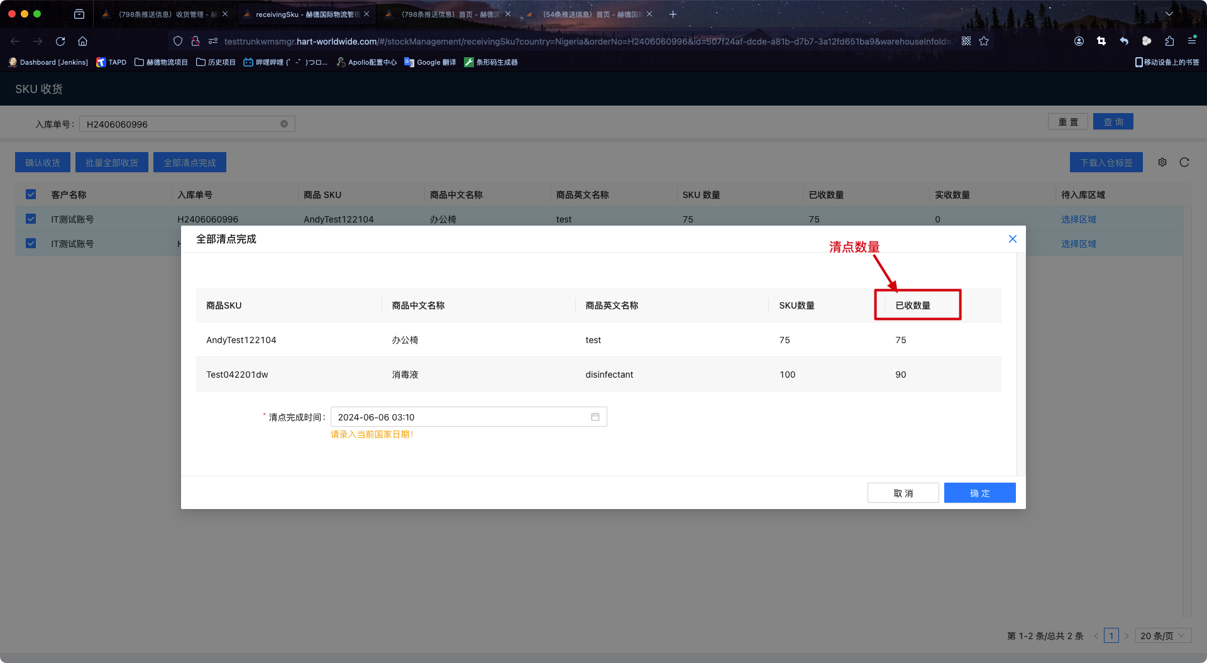
Task: Open the browser tab list chevron
Action: 1169,14
